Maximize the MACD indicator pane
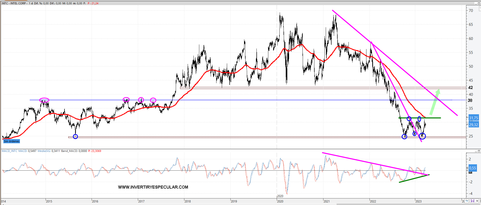The width and height of the screenshot is (481, 205). coord(479,151)
